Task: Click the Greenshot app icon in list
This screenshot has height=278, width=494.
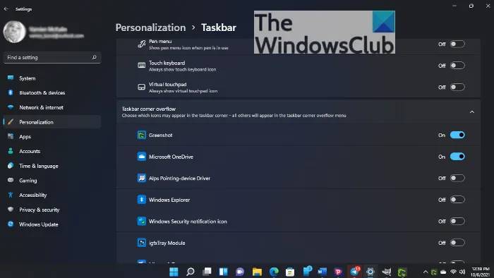Action: point(141,135)
